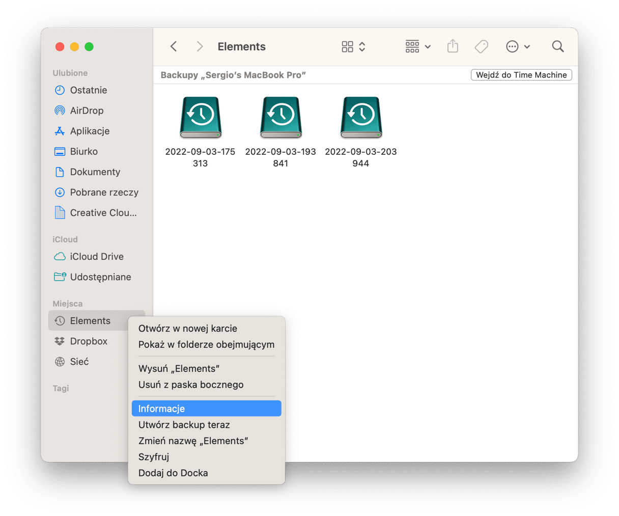619x516 pixels.
Task: Go back with the left chevron
Action: pos(174,47)
